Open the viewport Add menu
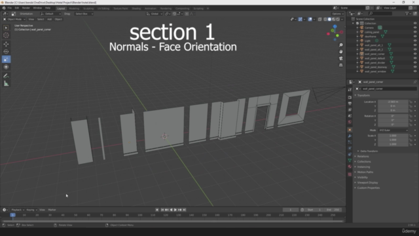Image resolution: width=419 pixels, height=236 pixels. coord(50,19)
